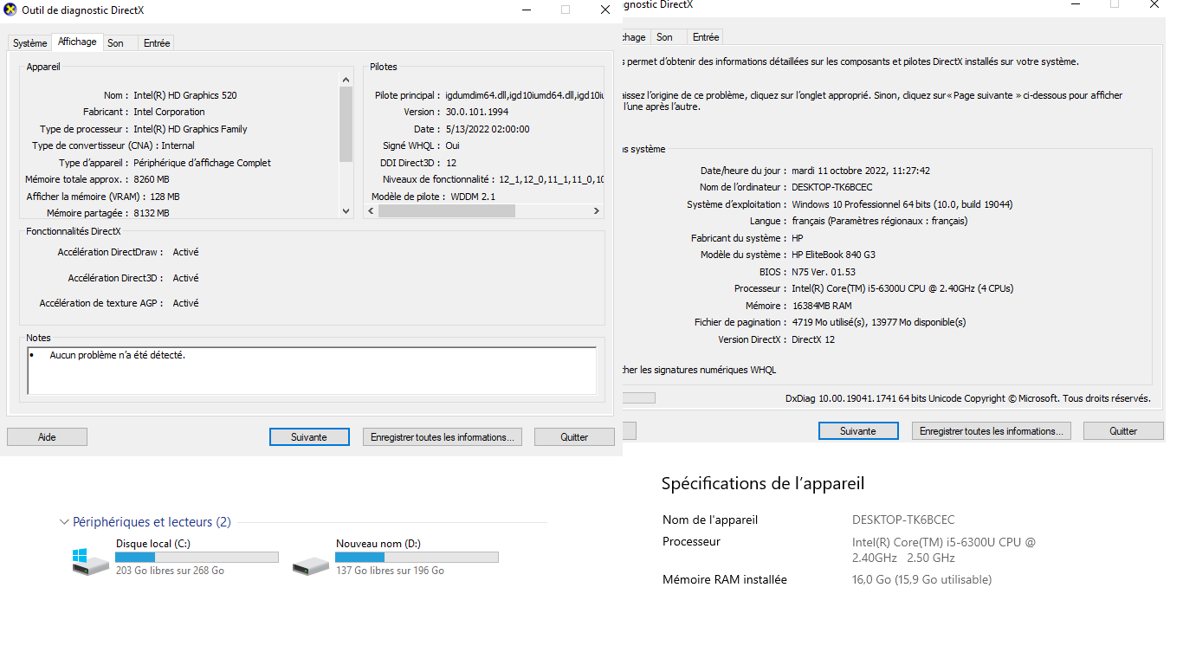
Task: Click the Spécifications de l'appareil heading
Action: click(763, 483)
